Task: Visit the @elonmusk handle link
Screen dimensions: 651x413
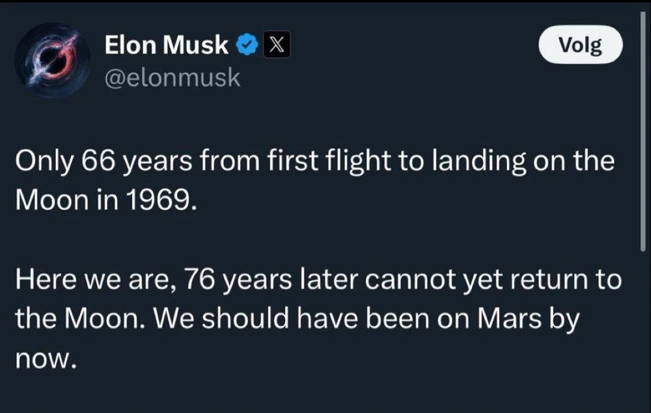Action: coord(172,78)
